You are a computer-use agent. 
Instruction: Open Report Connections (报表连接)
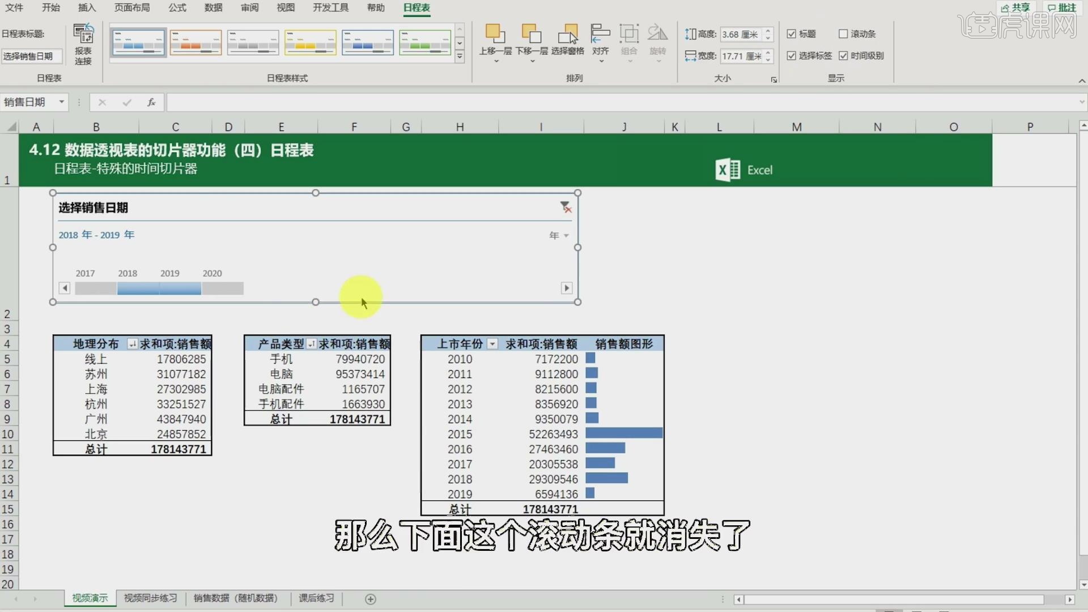pyautogui.click(x=83, y=44)
